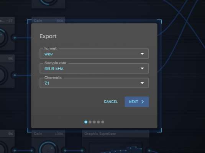Image resolution: width=205 pixels, height=153 pixels.
Task: Open the Channels dropdown showing 7.1
Action: (x=94, y=83)
